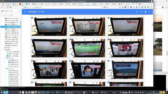
Task: Click the volume icon in system tray
Action: (143, 92)
